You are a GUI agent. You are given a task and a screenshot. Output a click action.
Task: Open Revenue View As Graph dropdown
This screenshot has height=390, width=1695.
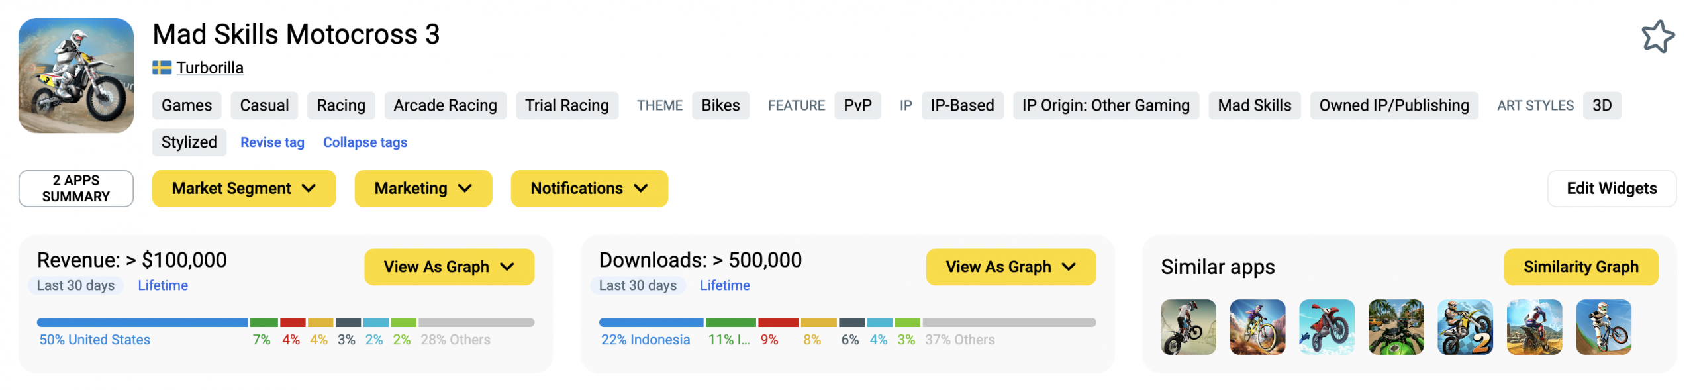click(x=449, y=267)
